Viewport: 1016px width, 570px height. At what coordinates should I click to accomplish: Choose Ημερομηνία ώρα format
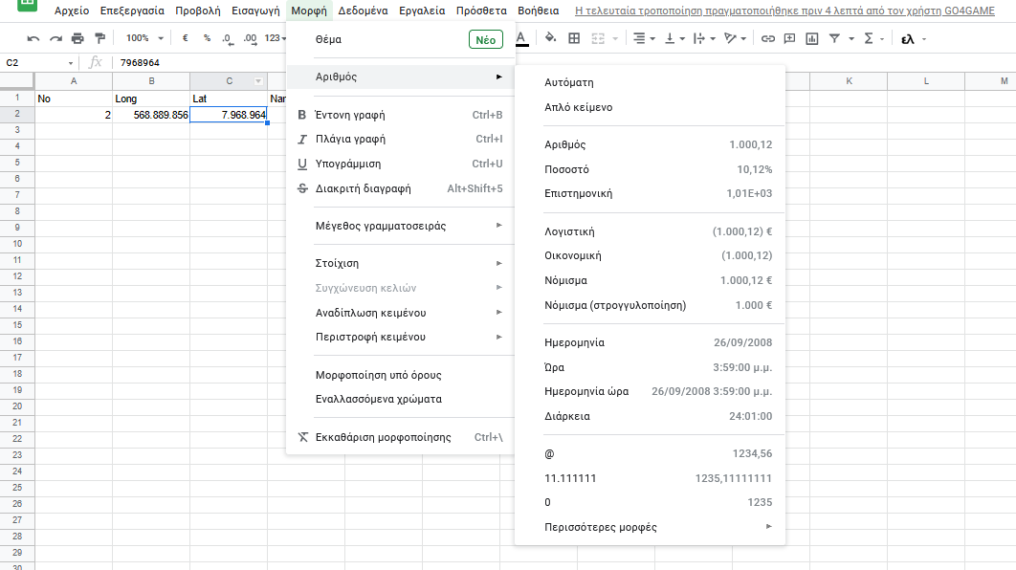click(x=650, y=391)
